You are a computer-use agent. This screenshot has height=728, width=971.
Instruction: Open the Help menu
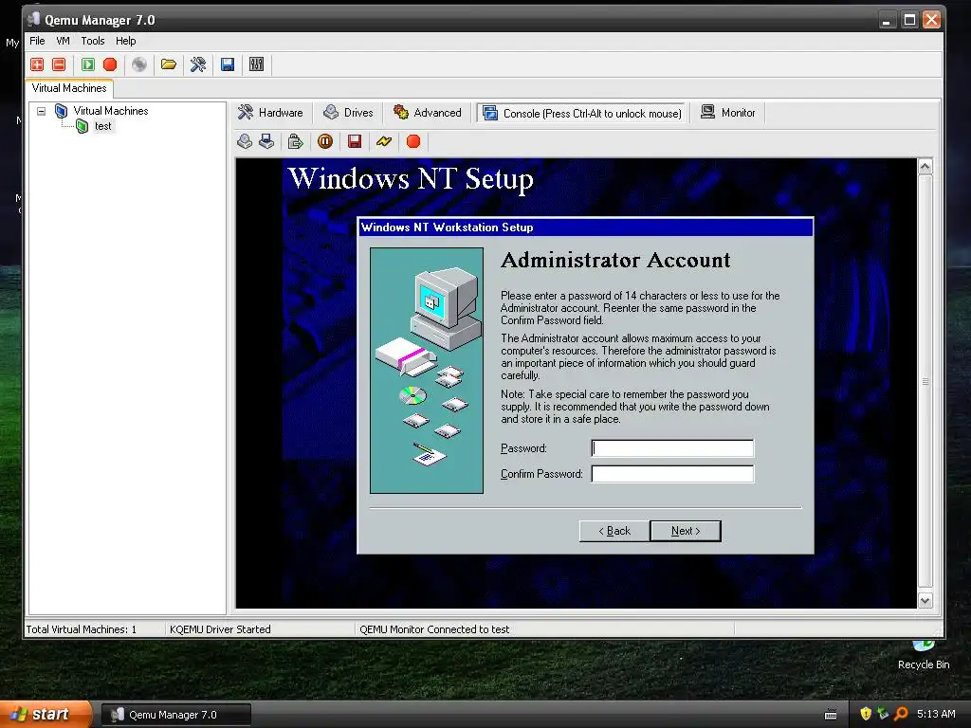(126, 41)
